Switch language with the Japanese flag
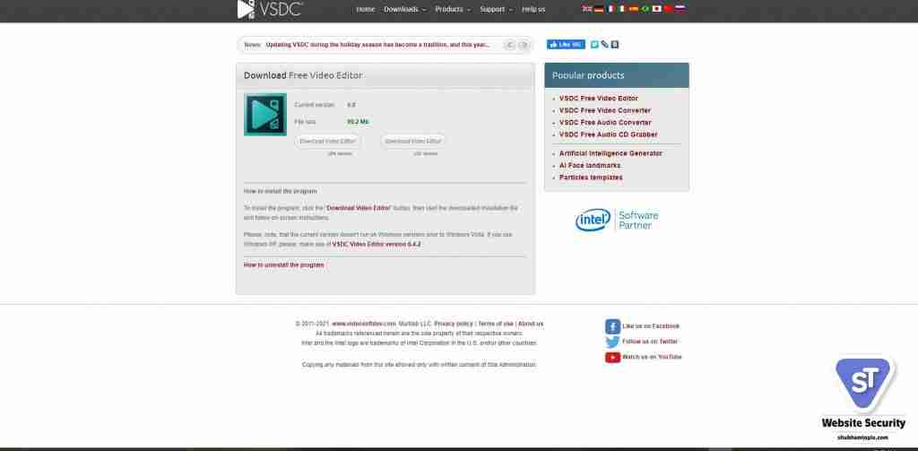This screenshot has width=918, height=451. click(657, 9)
